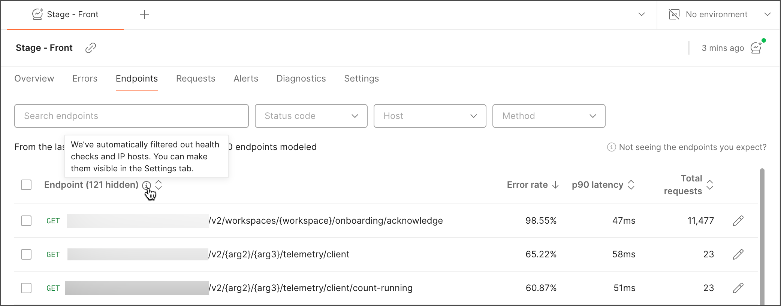The width and height of the screenshot is (781, 306).
Task: Open a new tab with the plus icon
Action: click(x=145, y=15)
